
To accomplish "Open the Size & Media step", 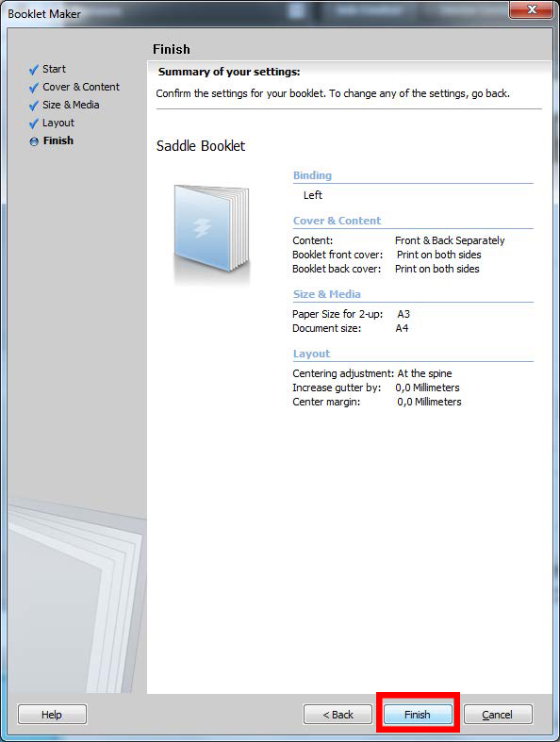I will (71, 105).
